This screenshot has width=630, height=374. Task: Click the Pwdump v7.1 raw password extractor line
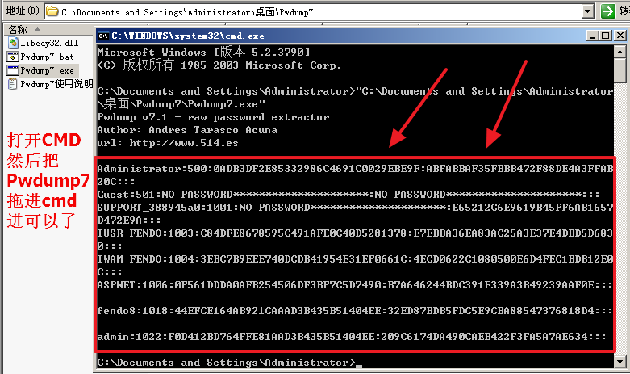(213, 117)
